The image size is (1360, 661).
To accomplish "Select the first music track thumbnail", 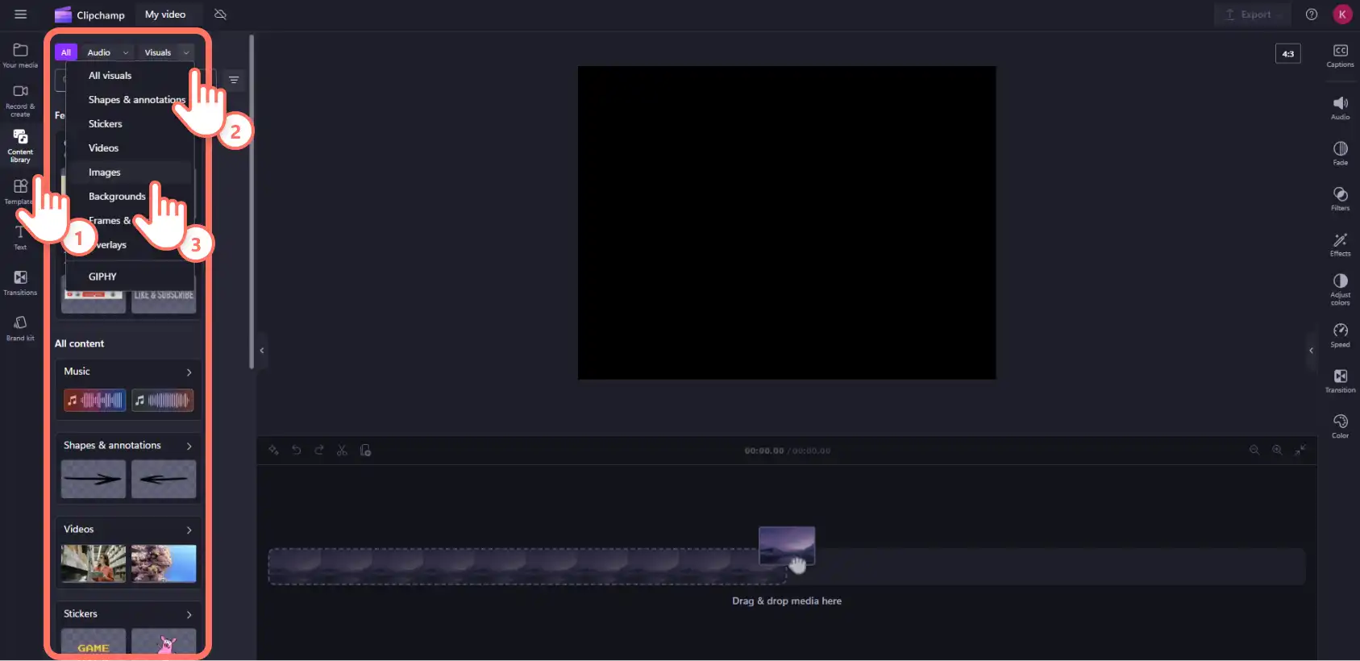I will click(x=95, y=400).
